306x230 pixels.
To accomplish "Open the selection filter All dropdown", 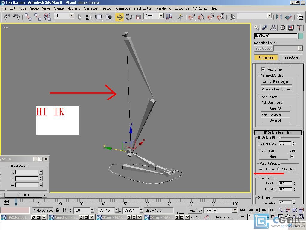I will [x=72, y=16].
